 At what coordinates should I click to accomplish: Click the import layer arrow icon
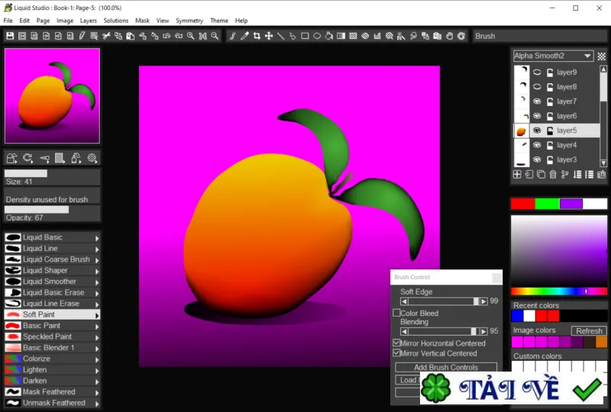pyautogui.click(x=529, y=175)
